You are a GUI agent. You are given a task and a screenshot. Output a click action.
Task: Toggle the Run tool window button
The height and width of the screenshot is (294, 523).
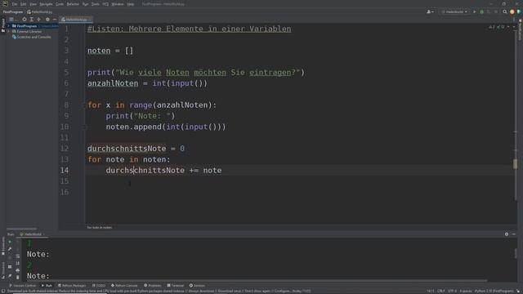[x=47, y=286]
